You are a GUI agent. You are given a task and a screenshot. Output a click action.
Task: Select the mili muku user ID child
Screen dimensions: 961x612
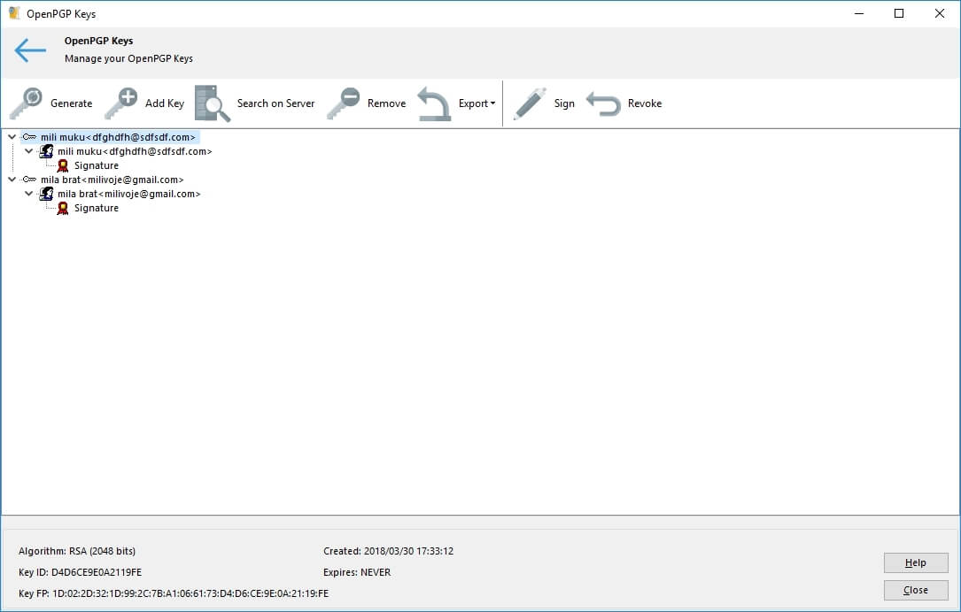point(135,151)
